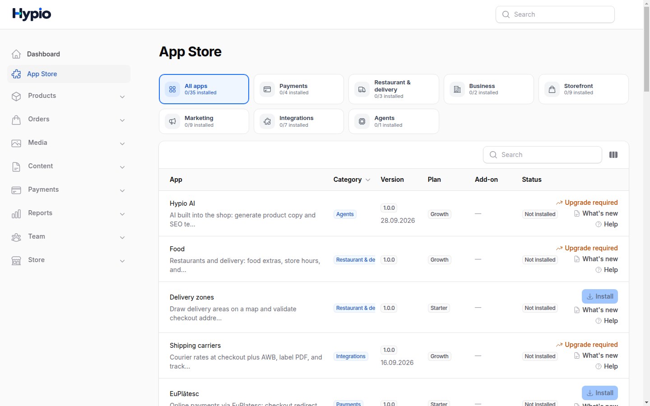The height and width of the screenshot is (406, 650).
Task: Click the Agents category chip icon
Action: 362,121
